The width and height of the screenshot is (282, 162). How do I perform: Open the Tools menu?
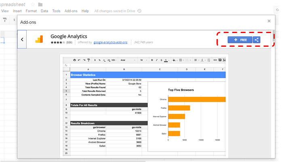[x=56, y=11]
